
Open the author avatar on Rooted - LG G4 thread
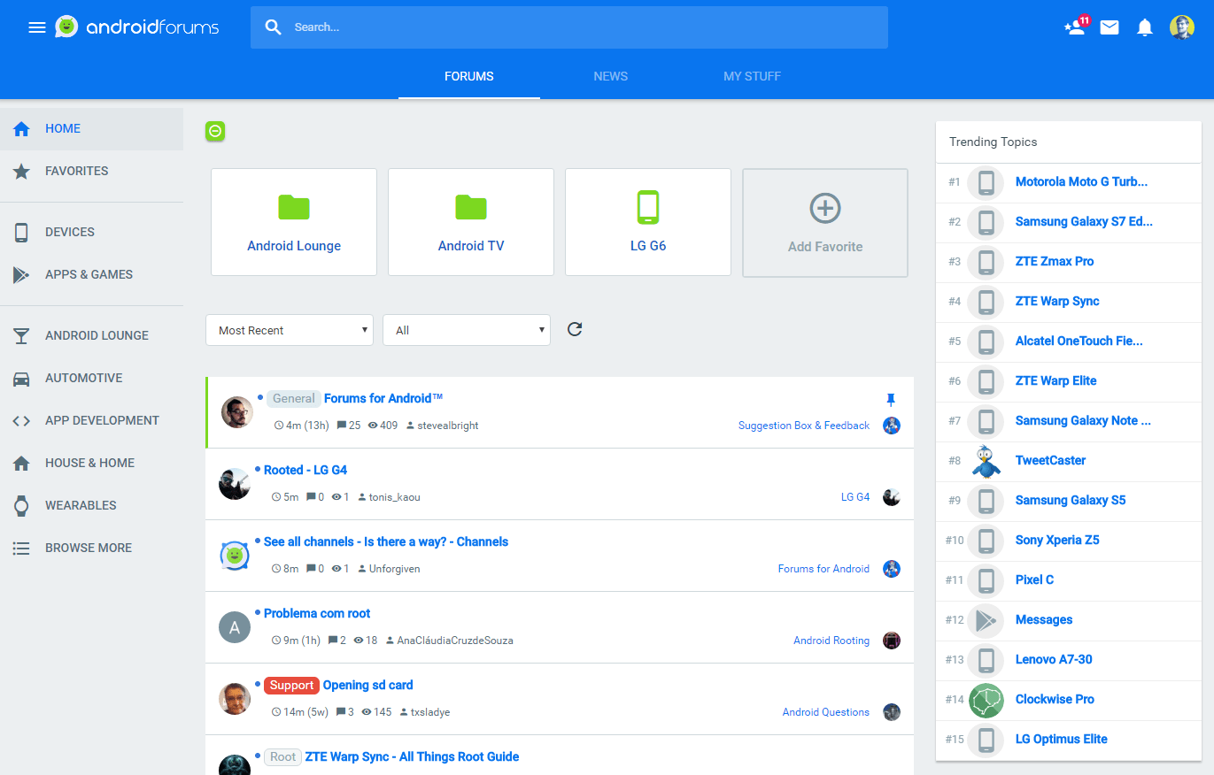[x=235, y=484]
